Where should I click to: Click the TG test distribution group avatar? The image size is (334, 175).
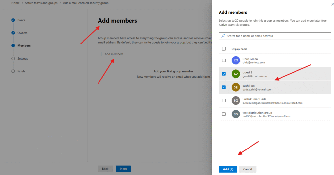coord(235,114)
